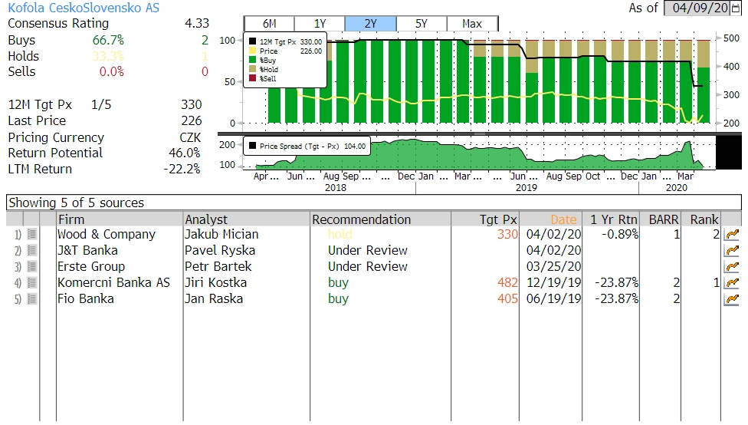
Task: Click analyst Pavel Ryska
Action: point(220,251)
